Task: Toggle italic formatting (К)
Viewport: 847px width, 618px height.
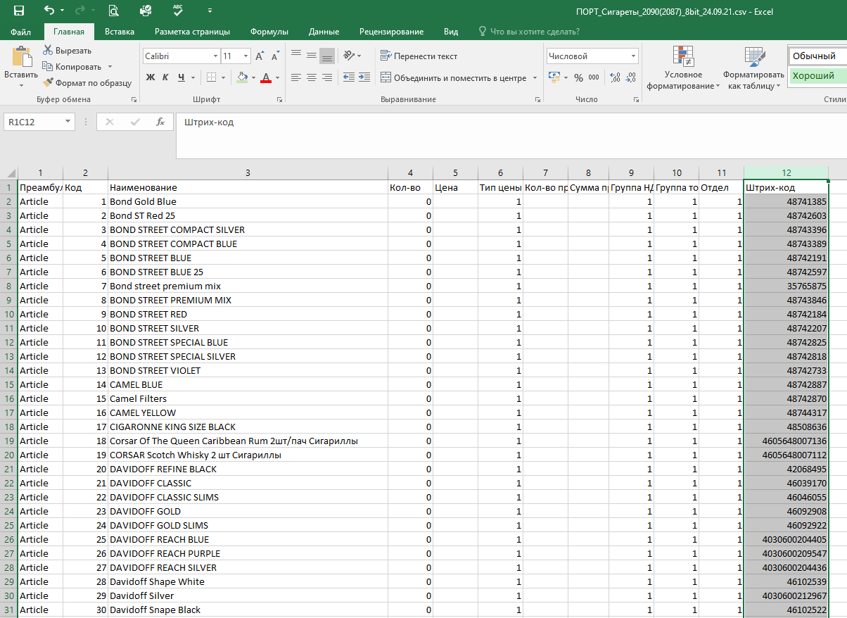Action: click(165, 77)
